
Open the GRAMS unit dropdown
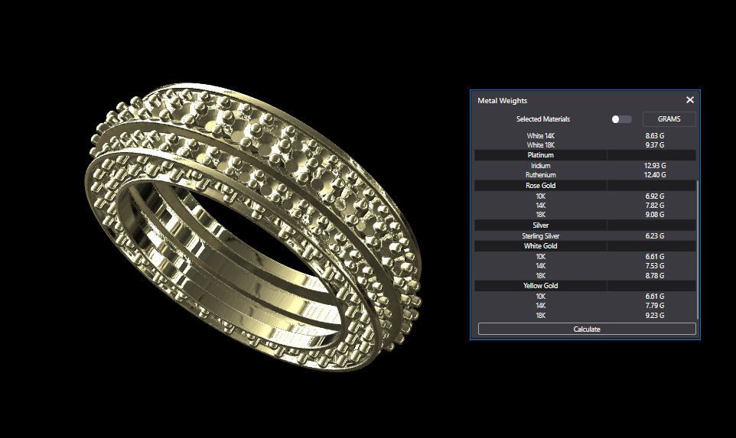pyautogui.click(x=669, y=119)
